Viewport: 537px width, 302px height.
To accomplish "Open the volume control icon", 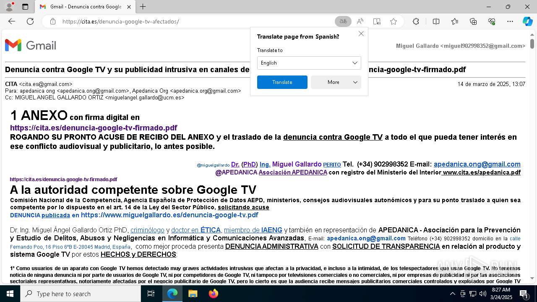I will [x=482, y=294].
